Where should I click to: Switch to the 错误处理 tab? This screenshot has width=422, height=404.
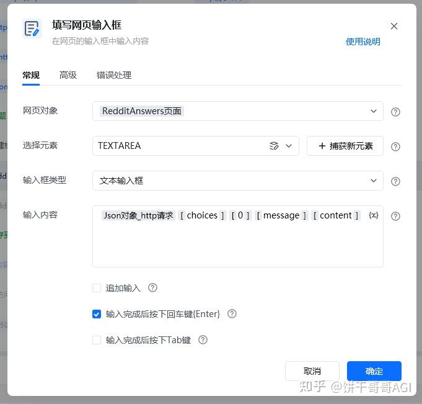114,75
